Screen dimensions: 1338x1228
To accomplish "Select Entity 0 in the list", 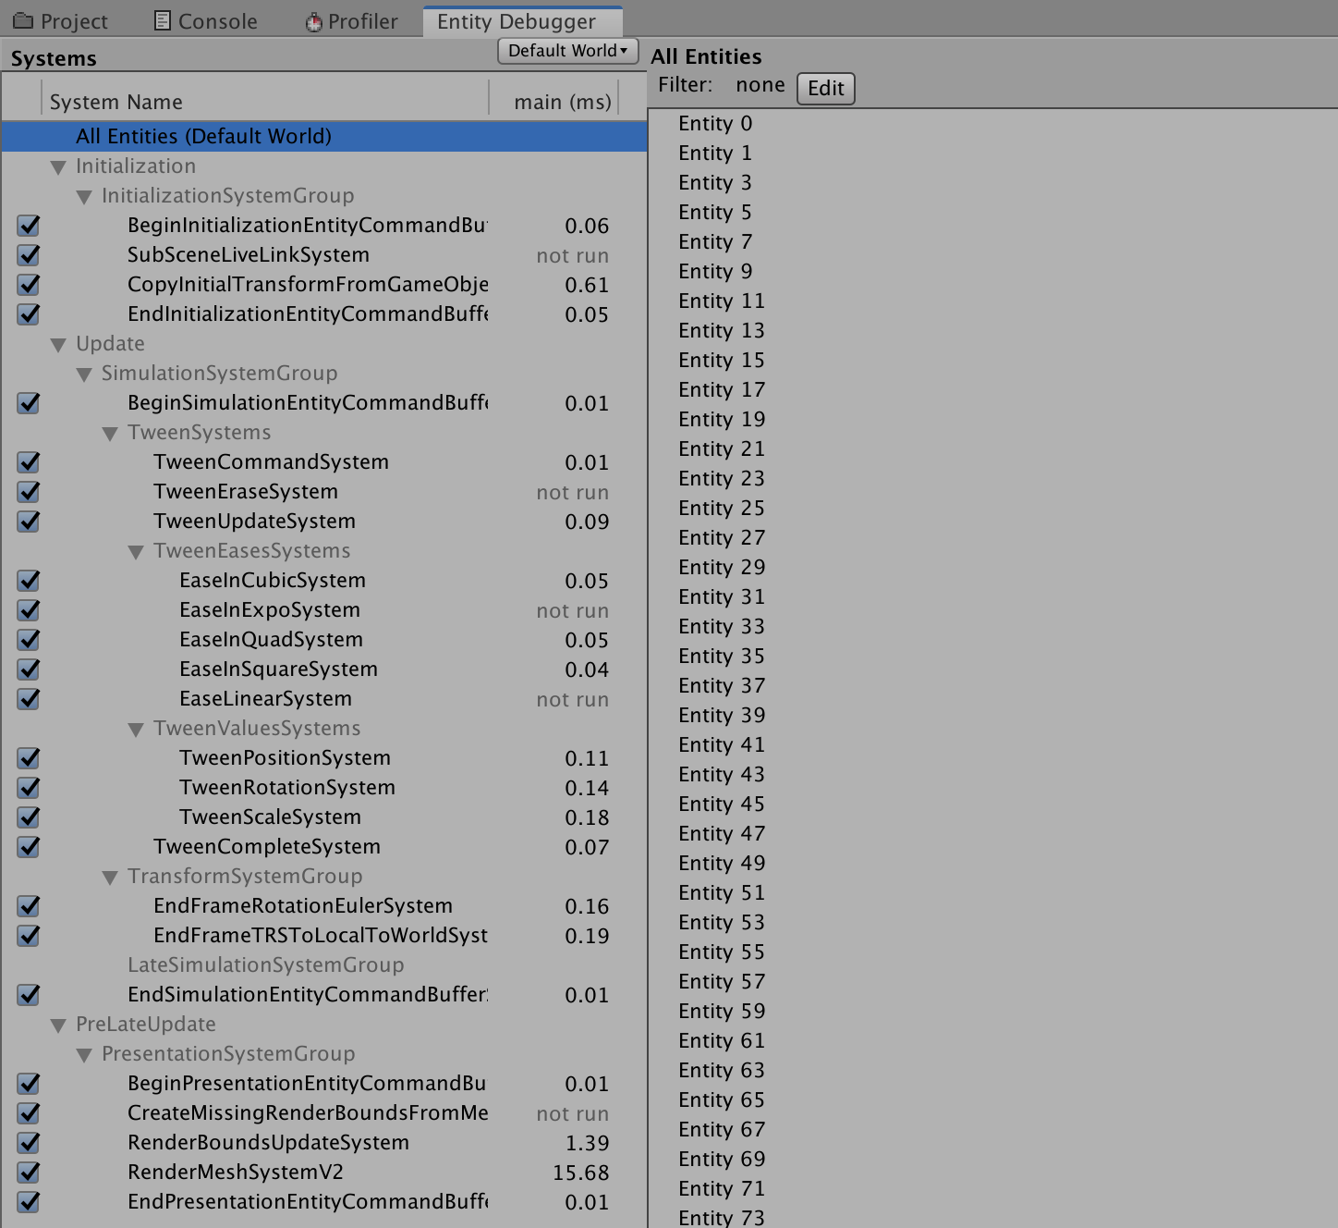I will [715, 123].
